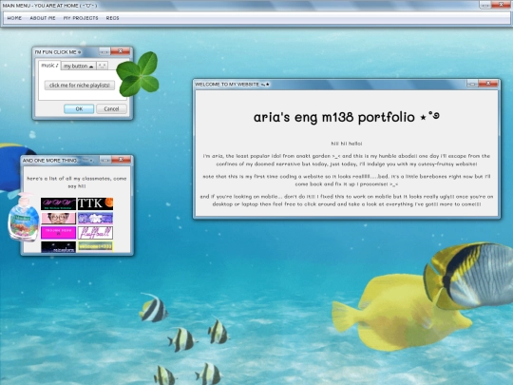Click 'here's a list of all my classmates' text

pyautogui.click(x=77, y=183)
